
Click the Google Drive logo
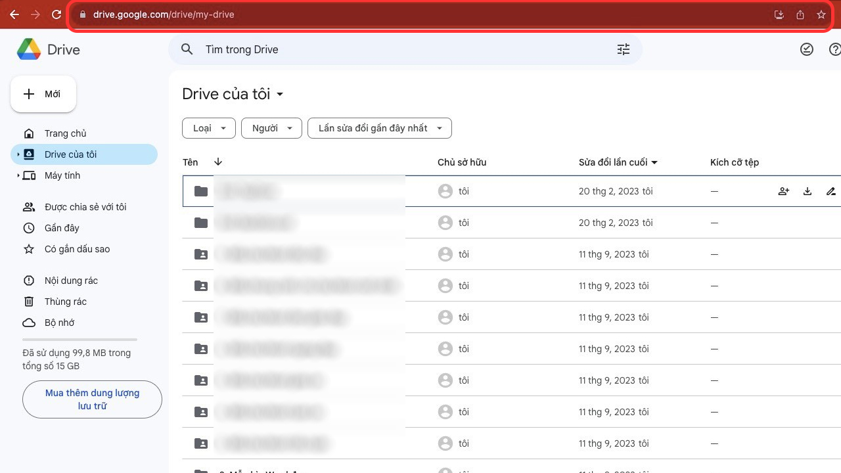[29, 49]
